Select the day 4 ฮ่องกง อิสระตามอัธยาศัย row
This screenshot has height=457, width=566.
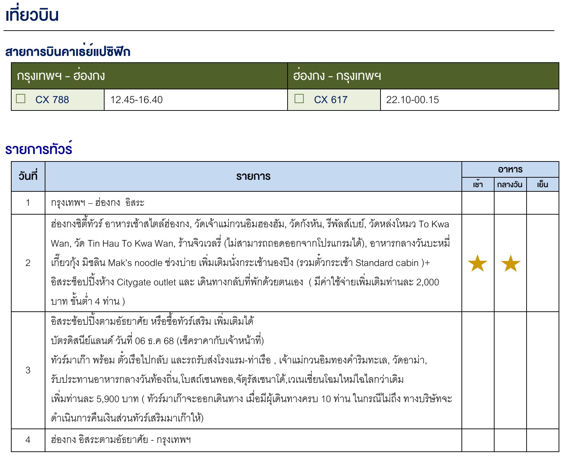coord(121,440)
